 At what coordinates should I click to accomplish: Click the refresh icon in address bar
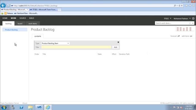click(x=179, y=5)
